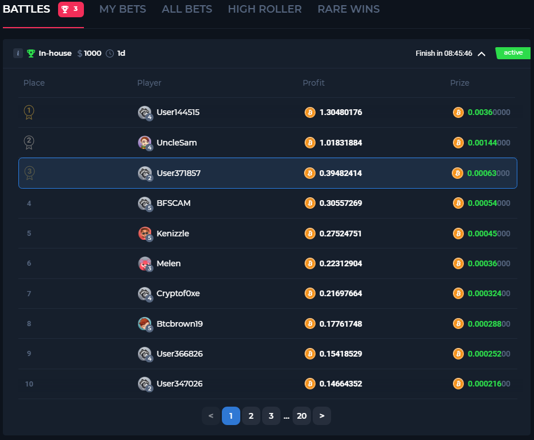Viewport: 534px width, 440px height.
Task: Click profit value 0.22312904
Action: coord(340,263)
